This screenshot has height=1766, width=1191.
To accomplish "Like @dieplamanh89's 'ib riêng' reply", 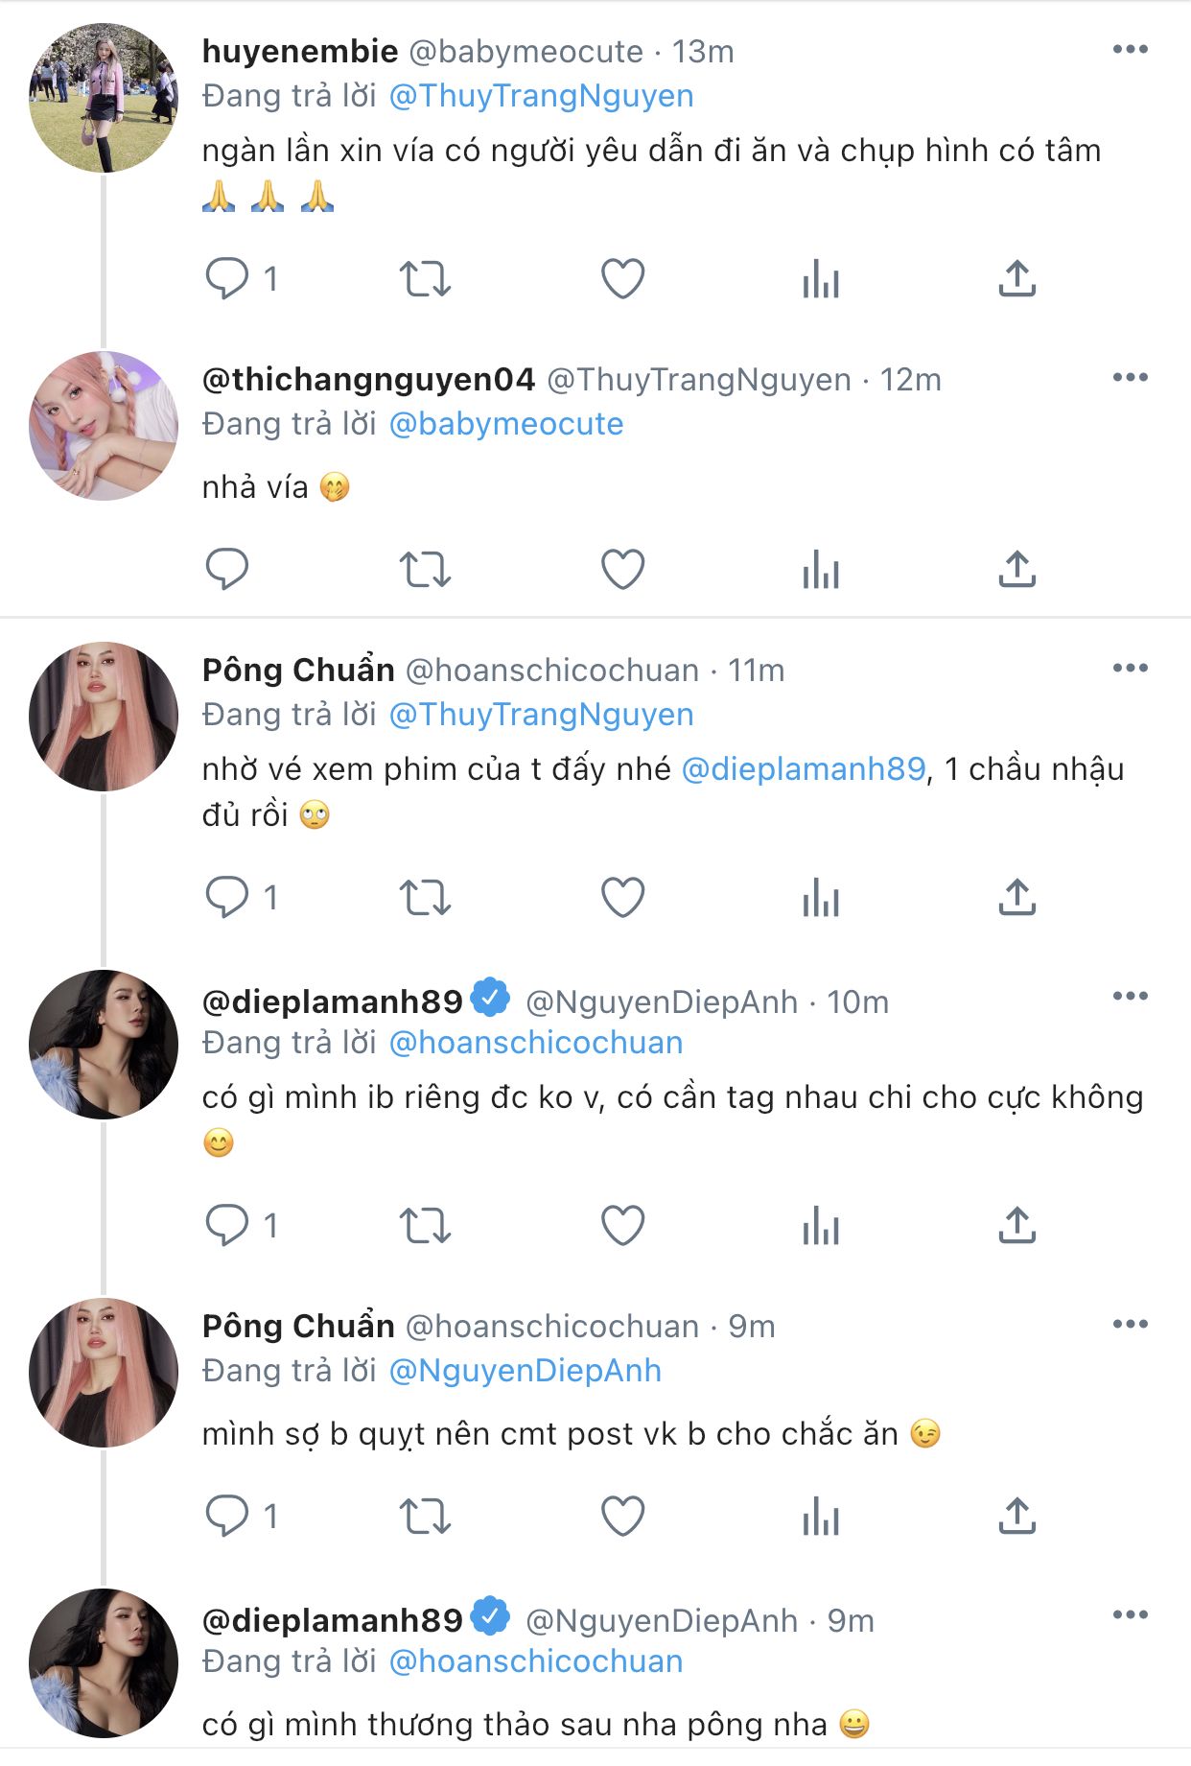I will point(622,1226).
